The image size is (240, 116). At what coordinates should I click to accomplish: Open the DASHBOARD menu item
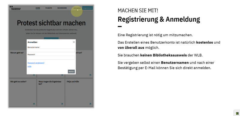pyautogui.click(x=62, y=8)
